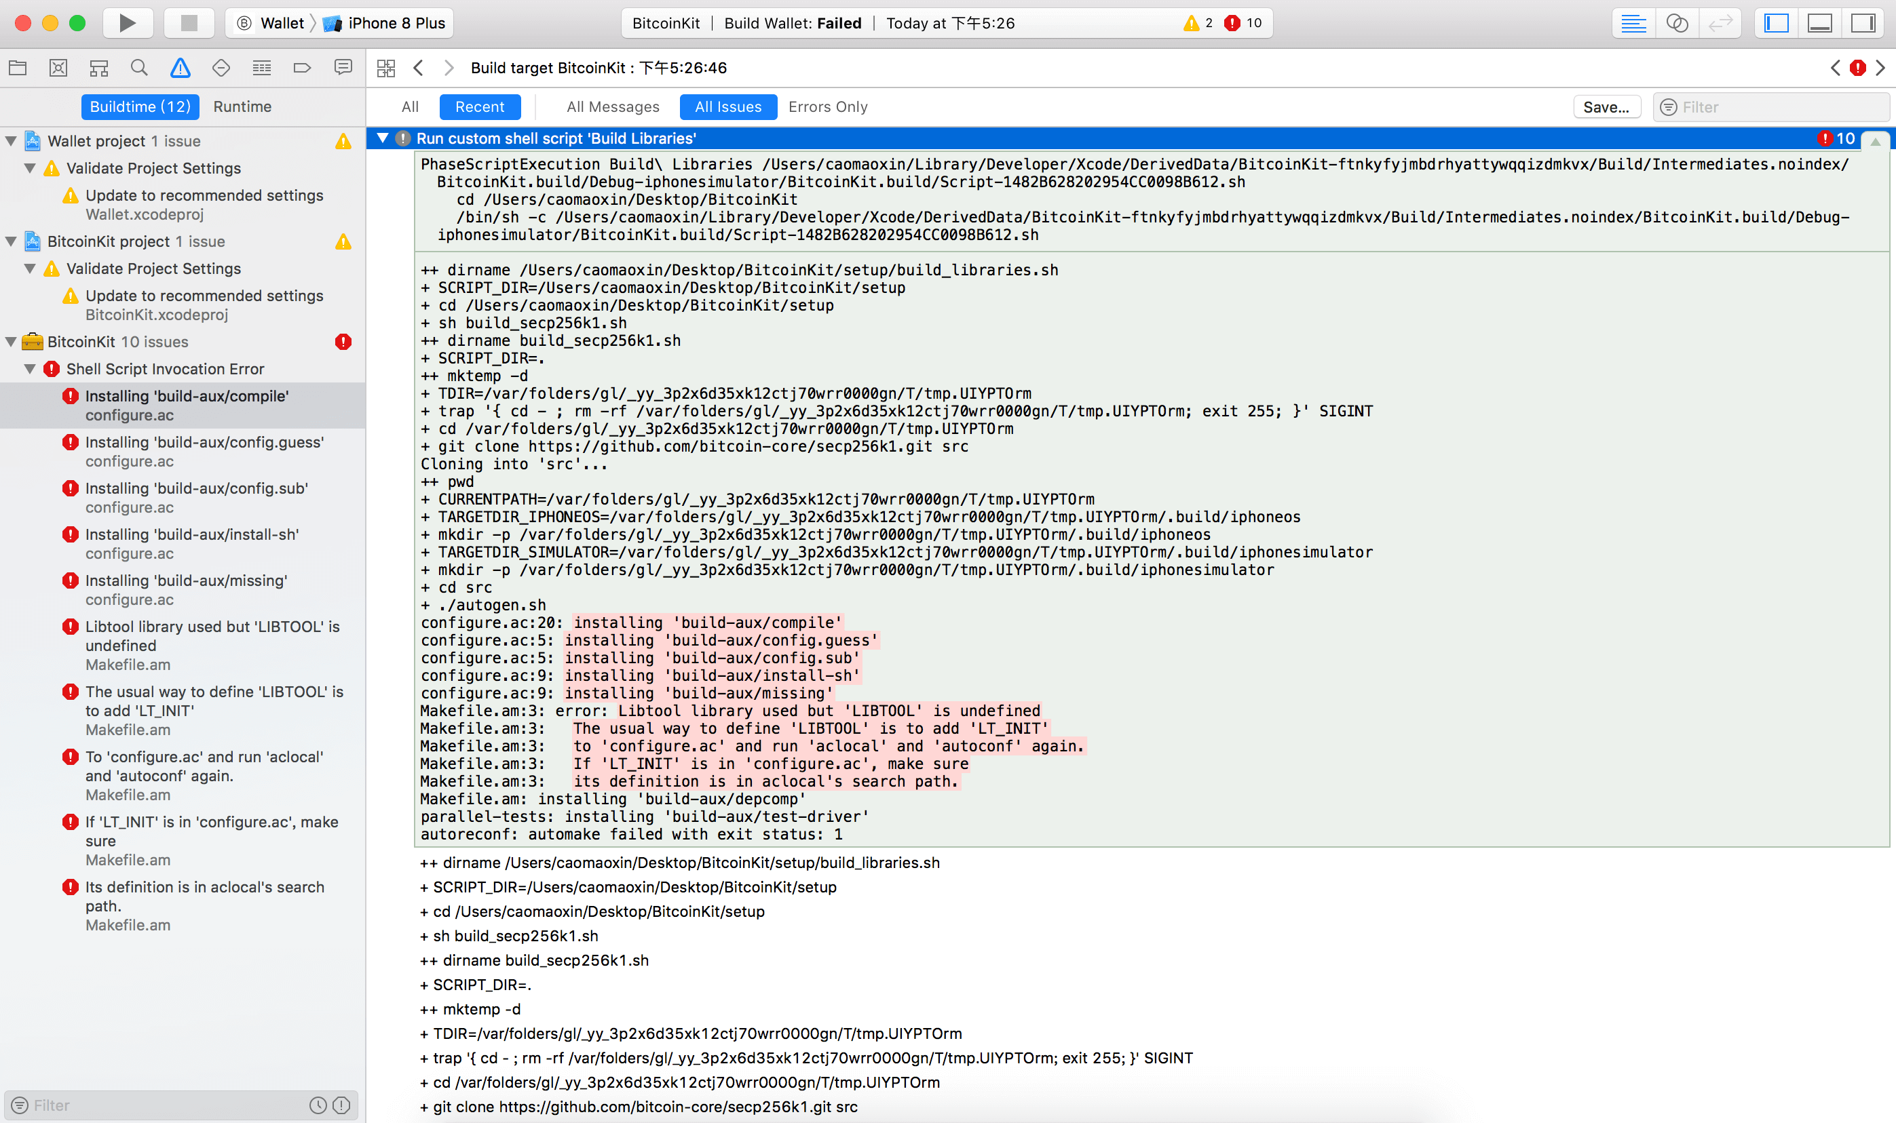Image resolution: width=1896 pixels, height=1123 pixels.
Task: Click the Build Wallet: Failed activity status
Action: [792, 22]
